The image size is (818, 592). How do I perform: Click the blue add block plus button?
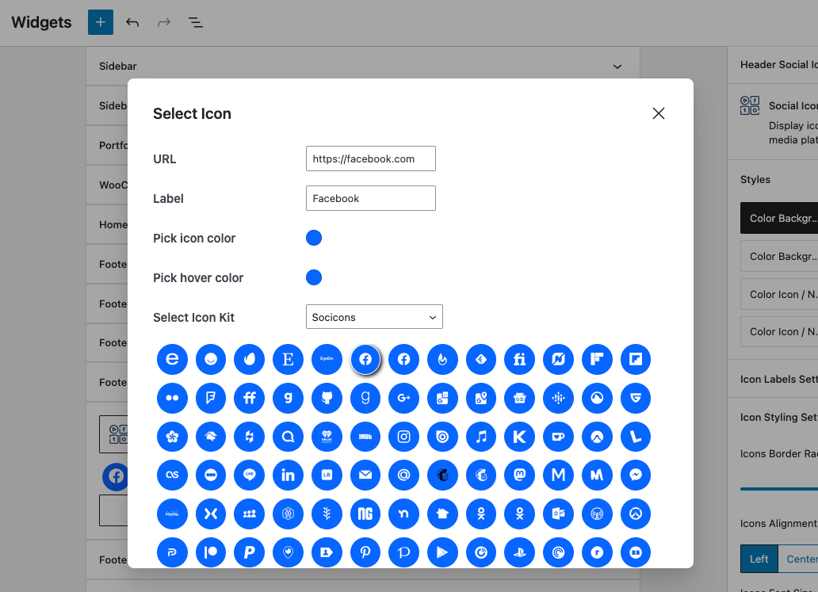(101, 22)
